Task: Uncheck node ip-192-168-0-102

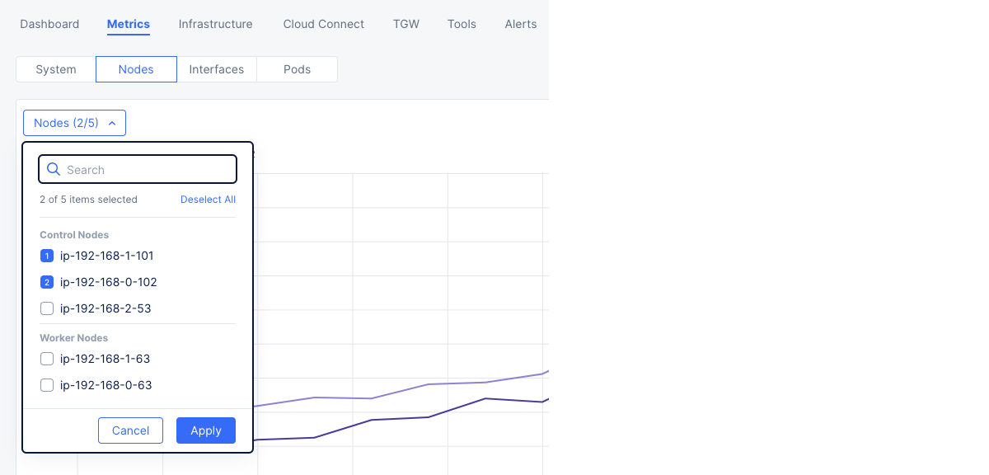Action: click(x=47, y=282)
